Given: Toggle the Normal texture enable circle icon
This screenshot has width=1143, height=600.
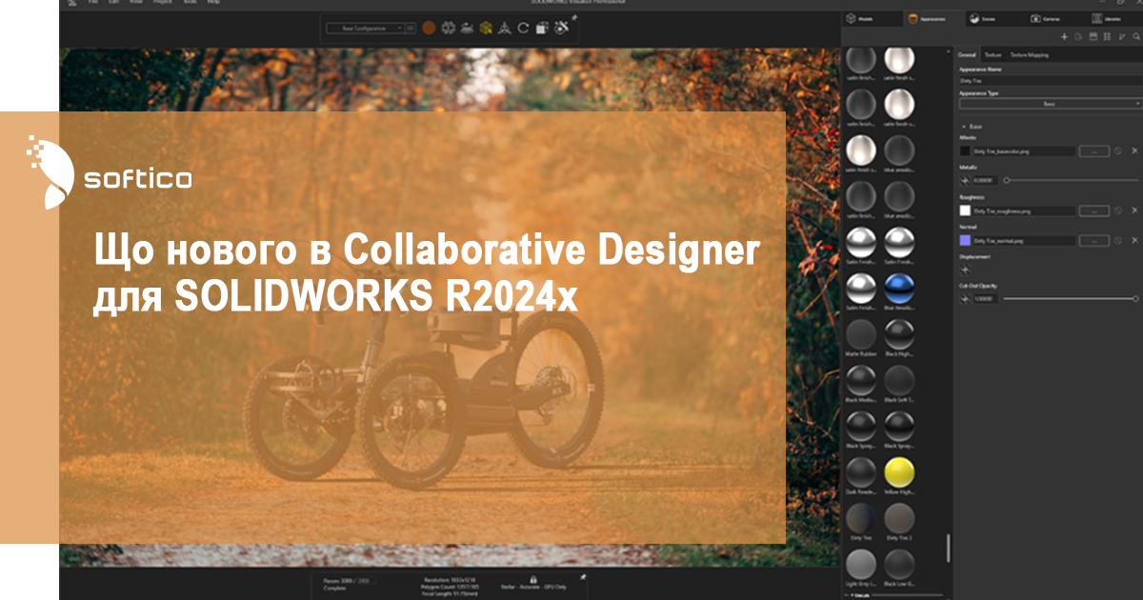Looking at the screenshot, I should click(x=1118, y=241).
